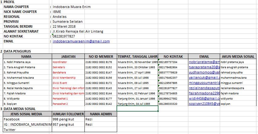Select the cell '7. Fajrah Madona'
The image size is (258, 134).
(27, 93)
